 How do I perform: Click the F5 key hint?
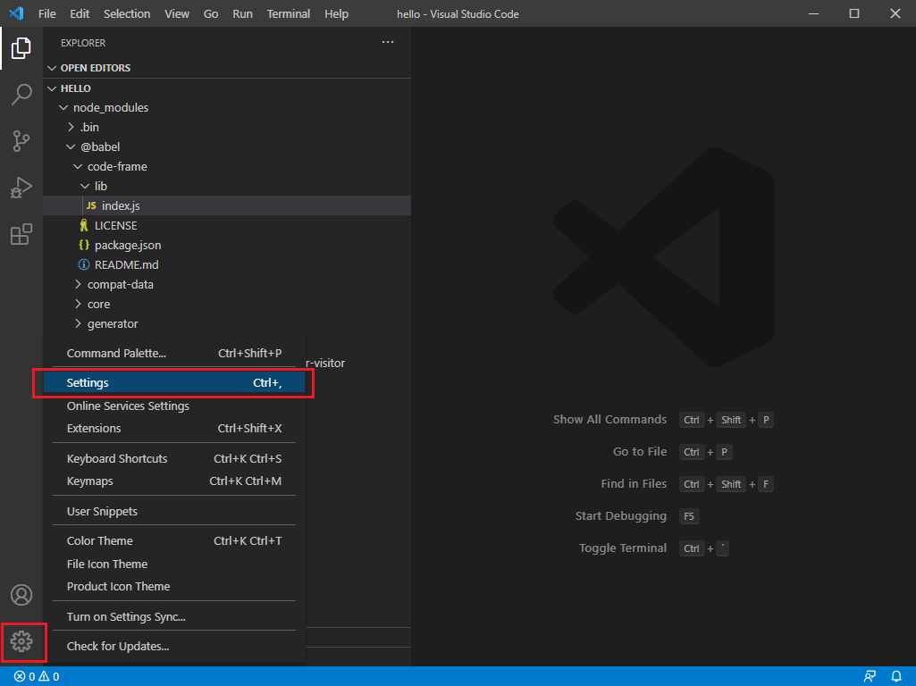coord(689,516)
